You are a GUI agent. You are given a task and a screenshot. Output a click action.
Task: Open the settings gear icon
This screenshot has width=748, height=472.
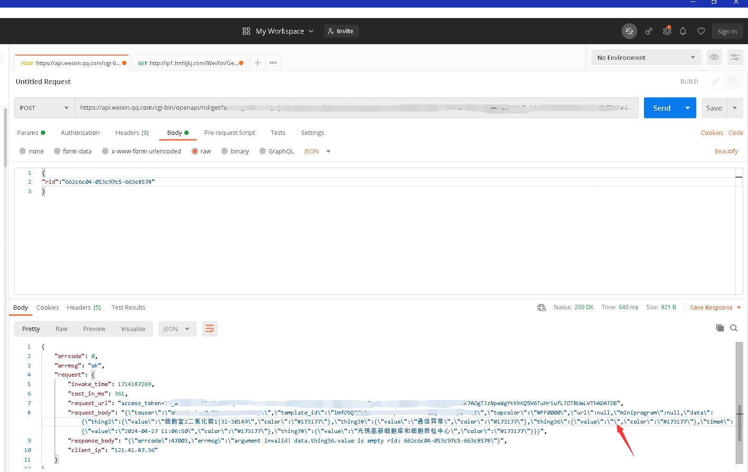point(667,31)
